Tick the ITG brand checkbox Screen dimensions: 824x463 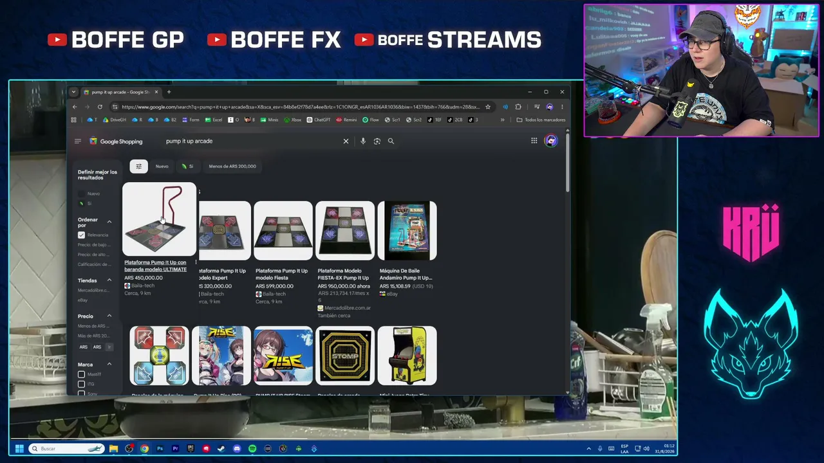click(81, 384)
